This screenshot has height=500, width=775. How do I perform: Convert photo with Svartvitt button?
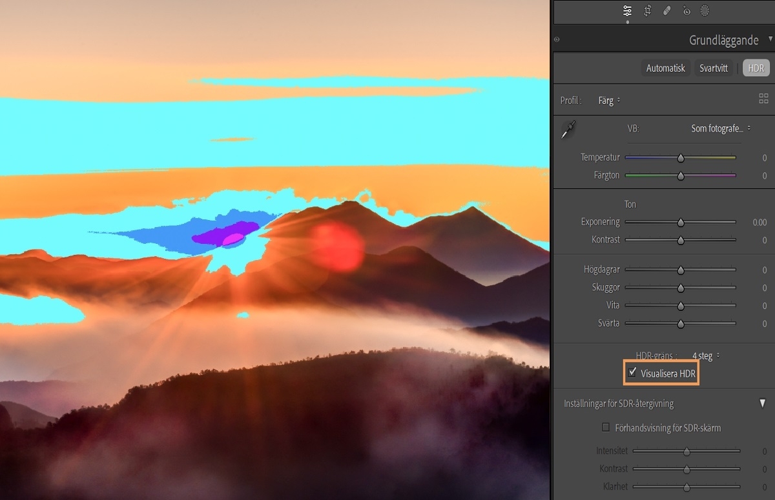(713, 68)
